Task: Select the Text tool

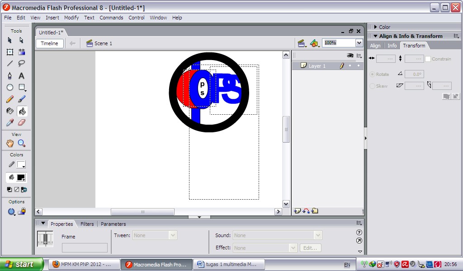Action: 22,76
